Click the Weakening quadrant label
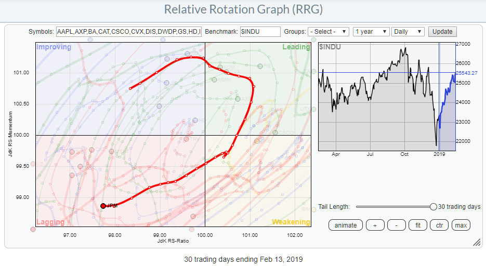486x266 pixels. (x=291, y=222)
